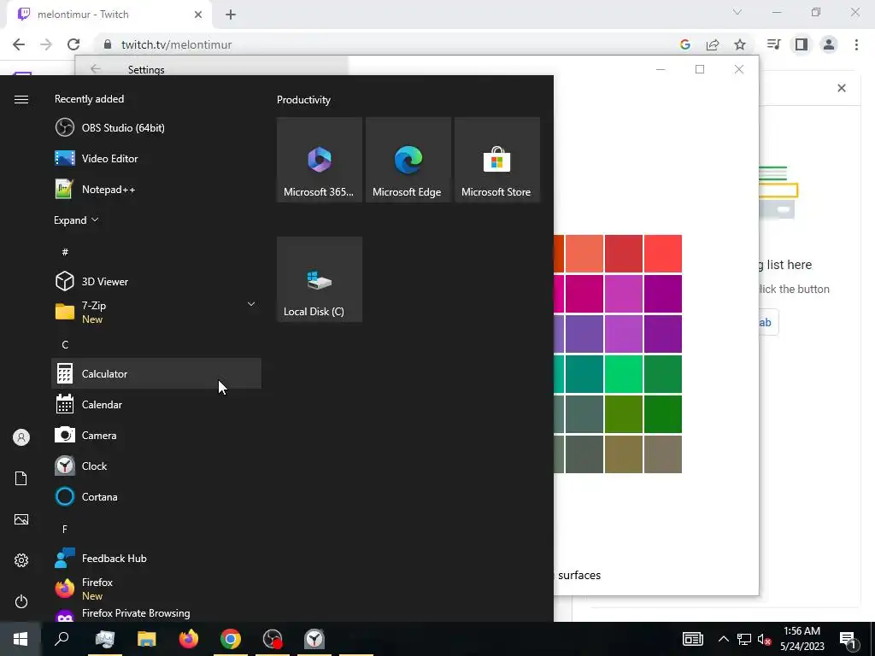Image resolution: width=875 pixels, height=656 pixels.
Task: Open Cortana from the app list
Action: click(x=156, y=496)
